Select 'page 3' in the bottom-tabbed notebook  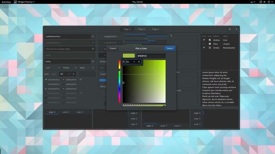[x=177, y=126]
